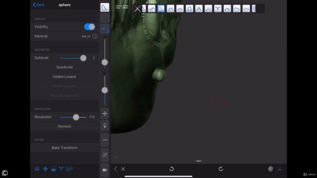Tap Subdivide
Screen dimensions: 317x178
64,67
